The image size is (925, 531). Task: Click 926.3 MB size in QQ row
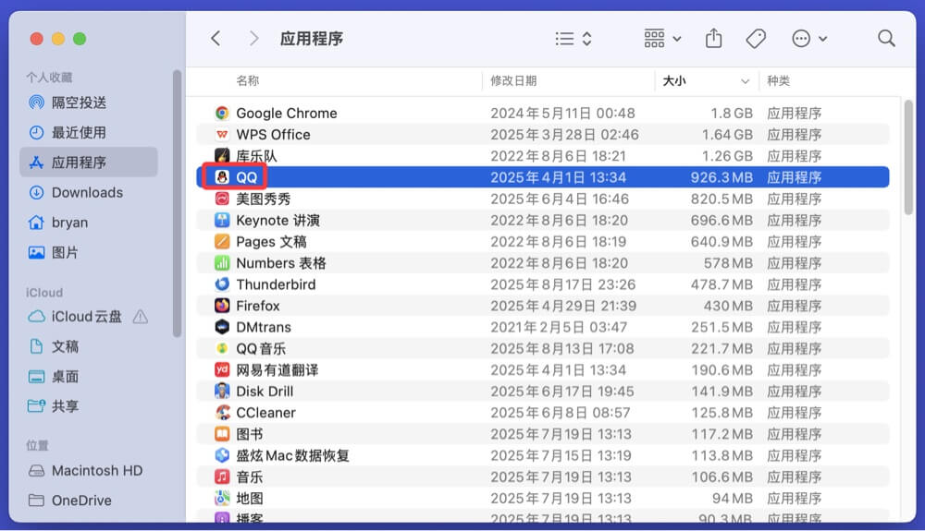(722, 177)
